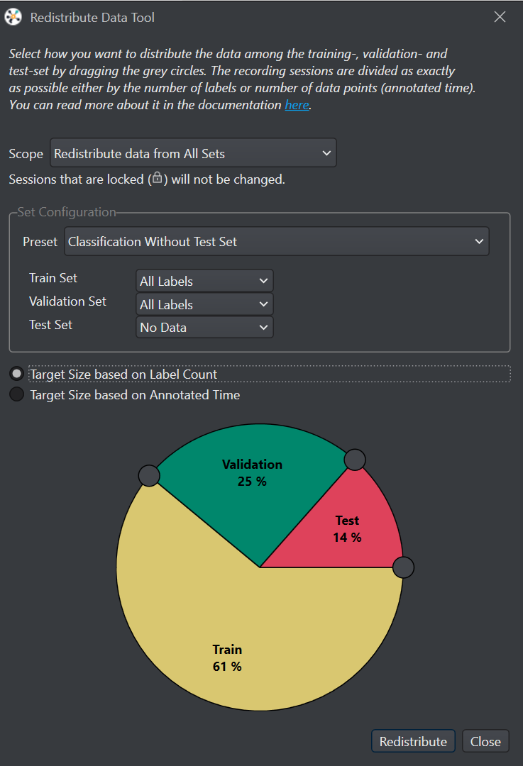Close the Redistribute Data Tool dialog

(500, 17)
